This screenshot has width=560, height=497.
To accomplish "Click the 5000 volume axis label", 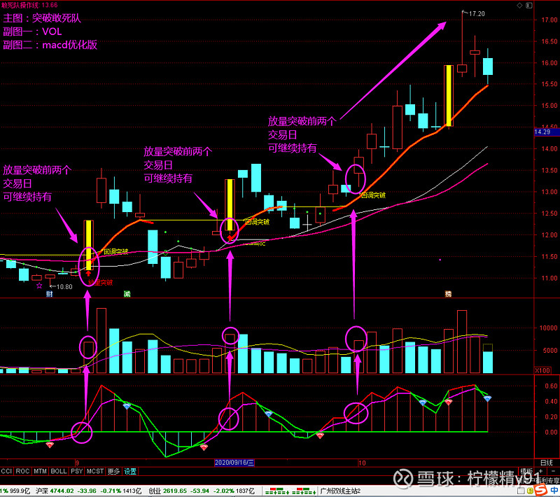I will click(550, 350).
